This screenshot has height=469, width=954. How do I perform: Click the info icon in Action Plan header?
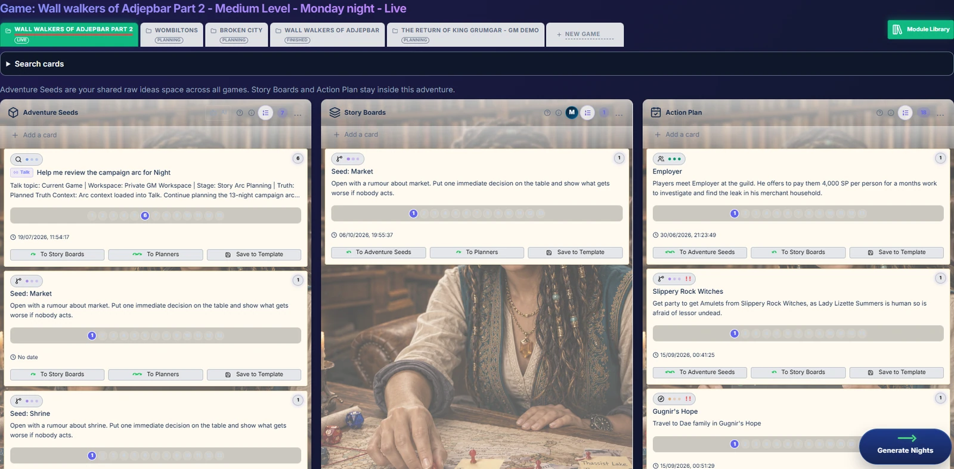click(891, 113)
